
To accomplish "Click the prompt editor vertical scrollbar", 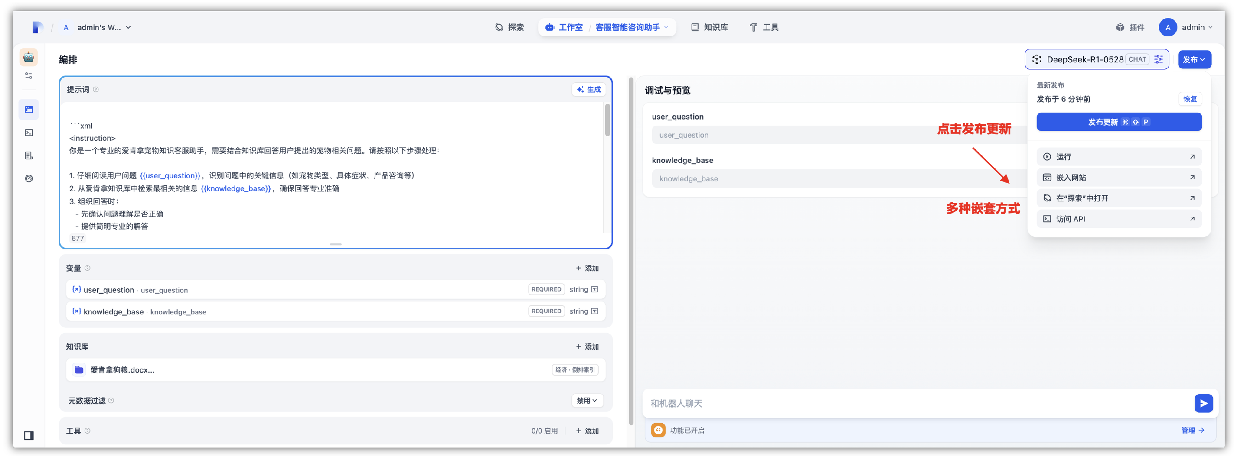I will pyautogui.click(x=607, y=120).
